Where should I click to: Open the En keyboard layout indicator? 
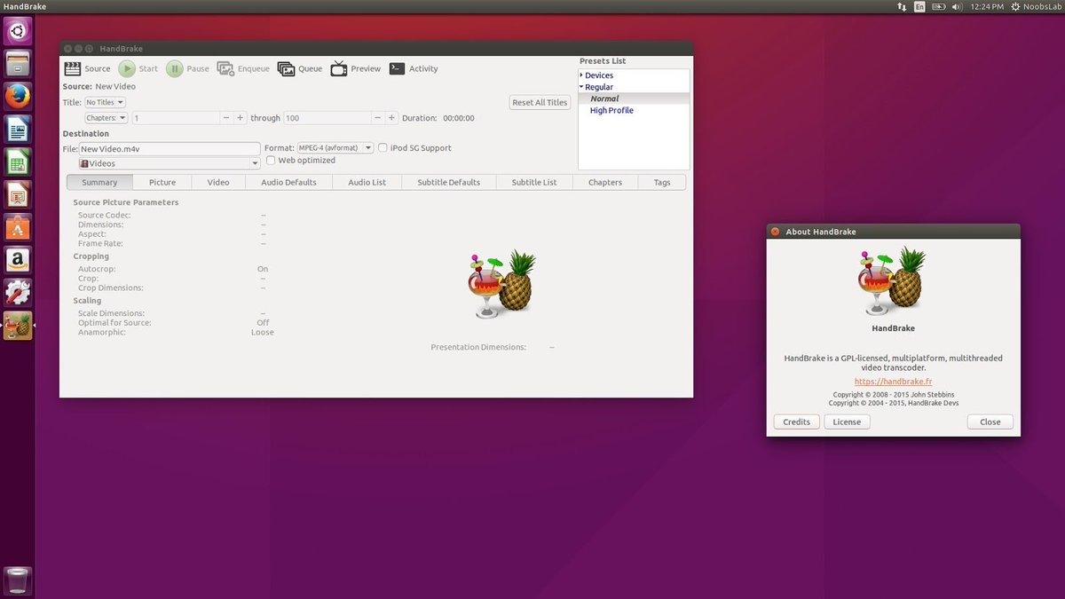920,6
